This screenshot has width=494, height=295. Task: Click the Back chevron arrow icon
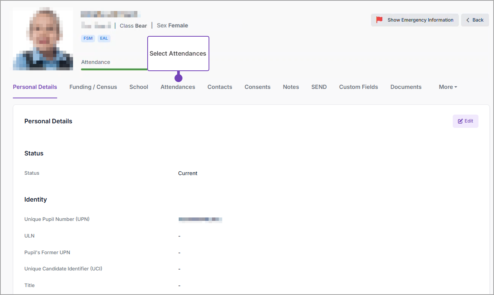[x=468, y=20]
